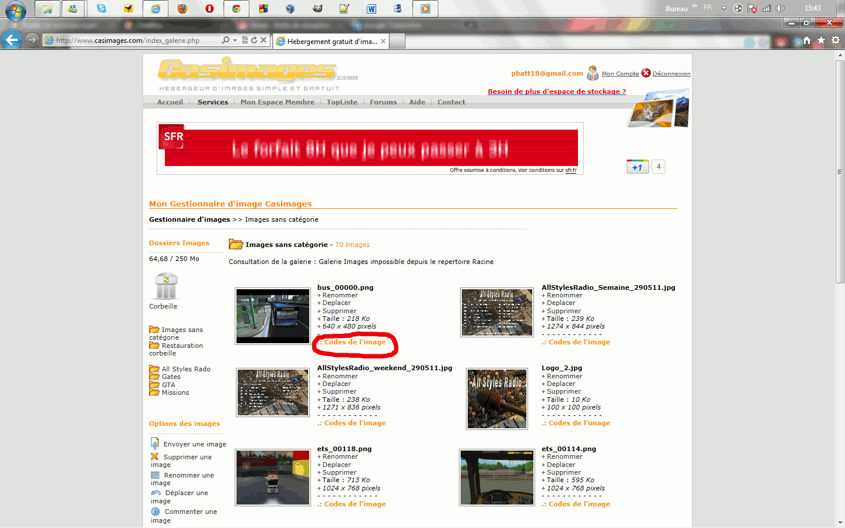Click Renommer under ets_00118.png
The width and height of the screenshot is (845, 528).
point(340,456)
